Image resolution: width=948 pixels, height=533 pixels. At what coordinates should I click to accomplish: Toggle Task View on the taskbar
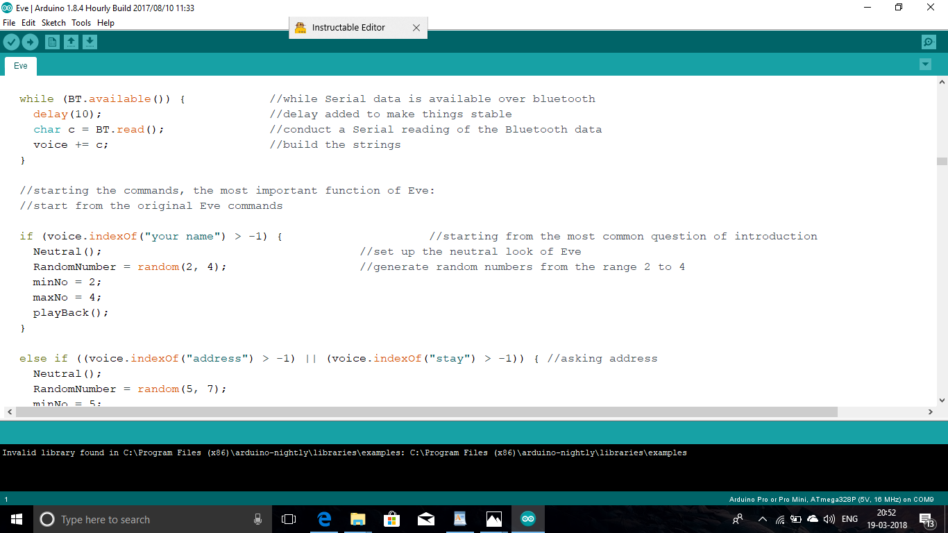[289, 518]
